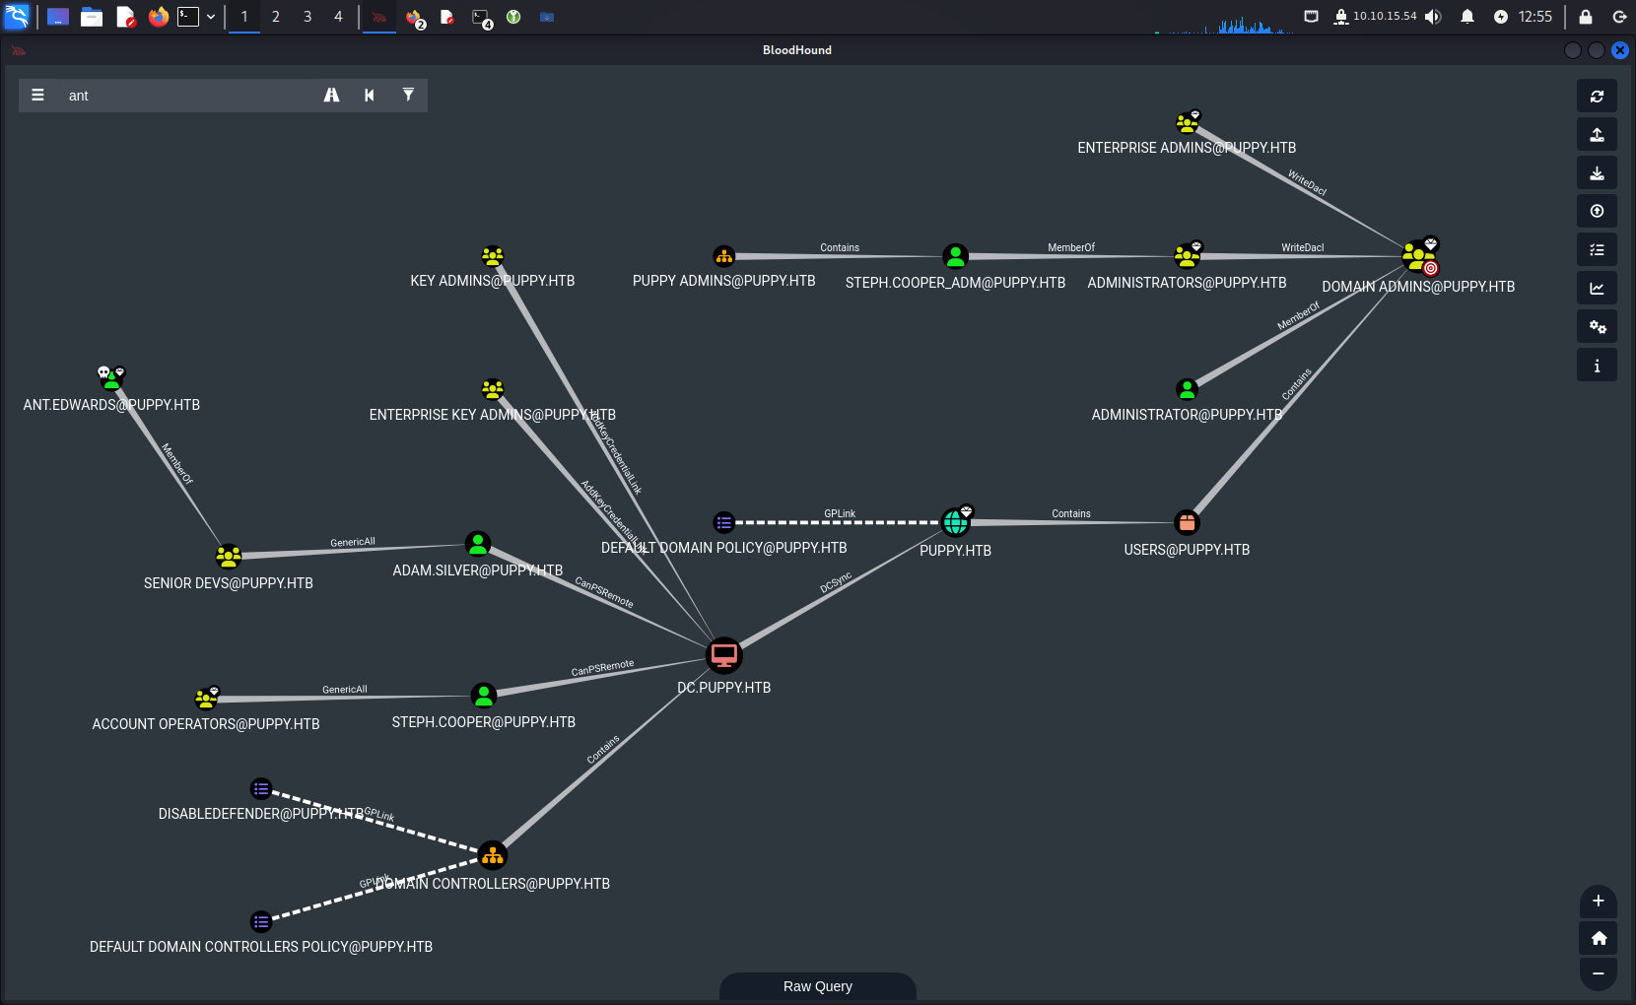Select the STEPH.COOPER user node
The image size is (1636, 1005).
483,696
